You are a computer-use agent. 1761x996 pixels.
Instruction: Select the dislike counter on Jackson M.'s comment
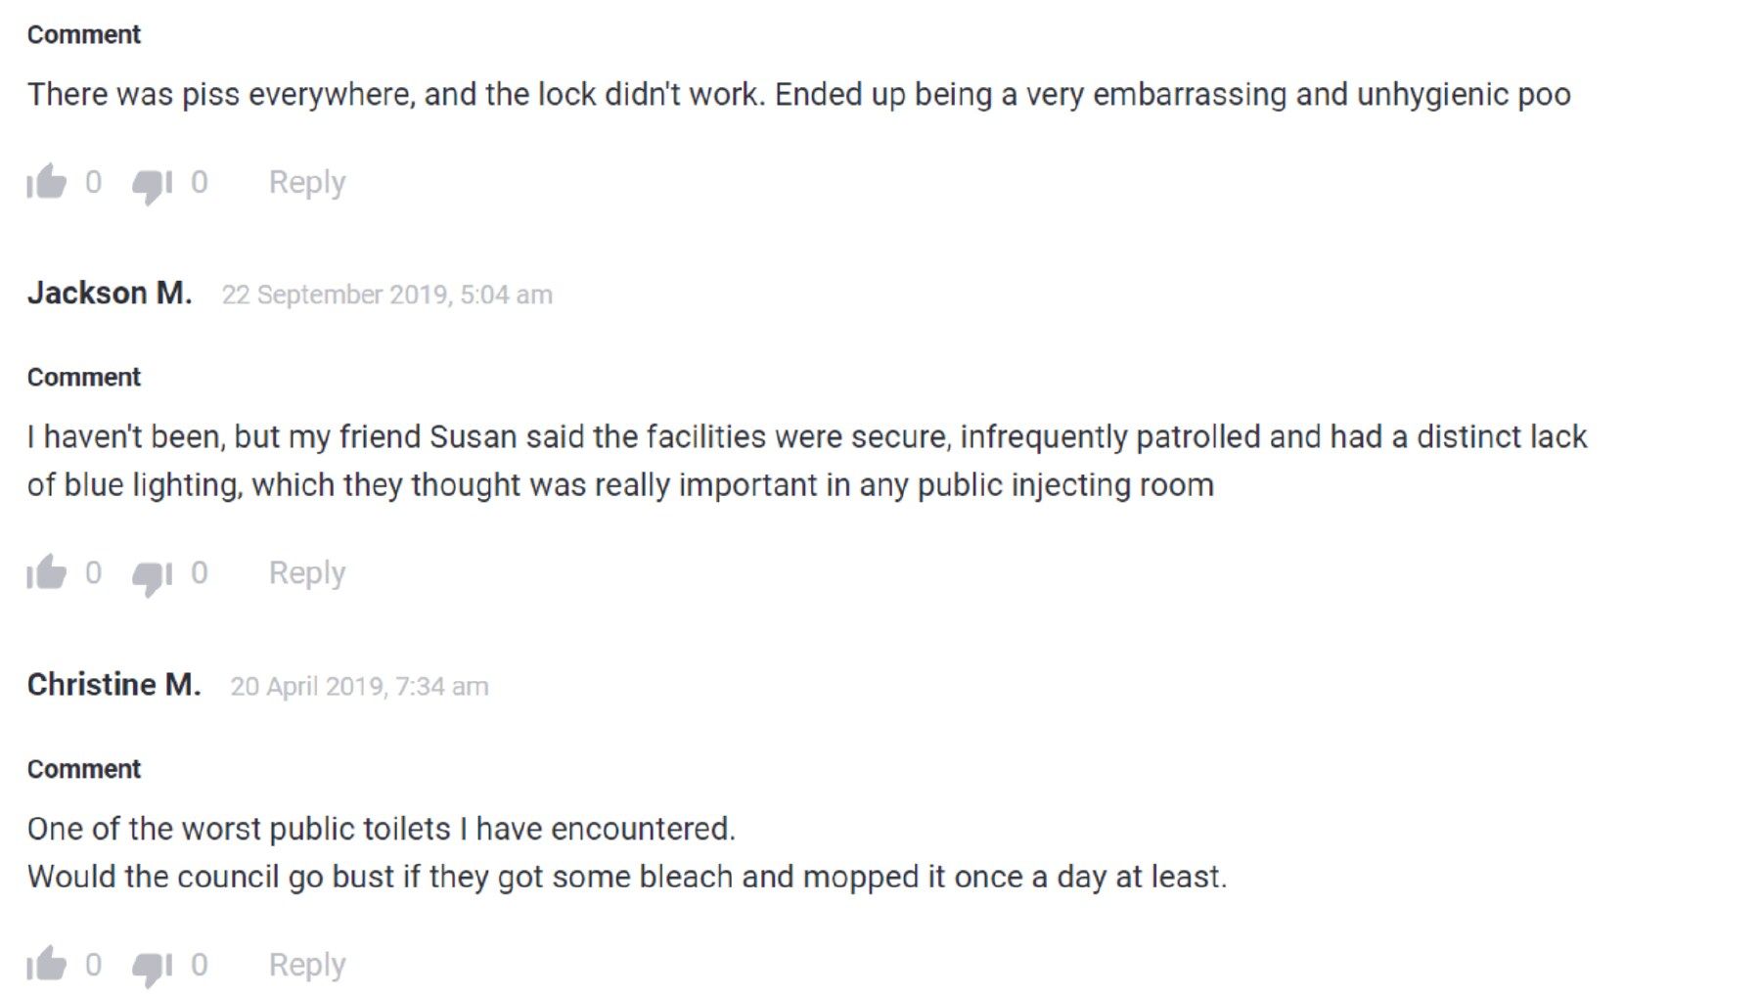pos(198,572)
